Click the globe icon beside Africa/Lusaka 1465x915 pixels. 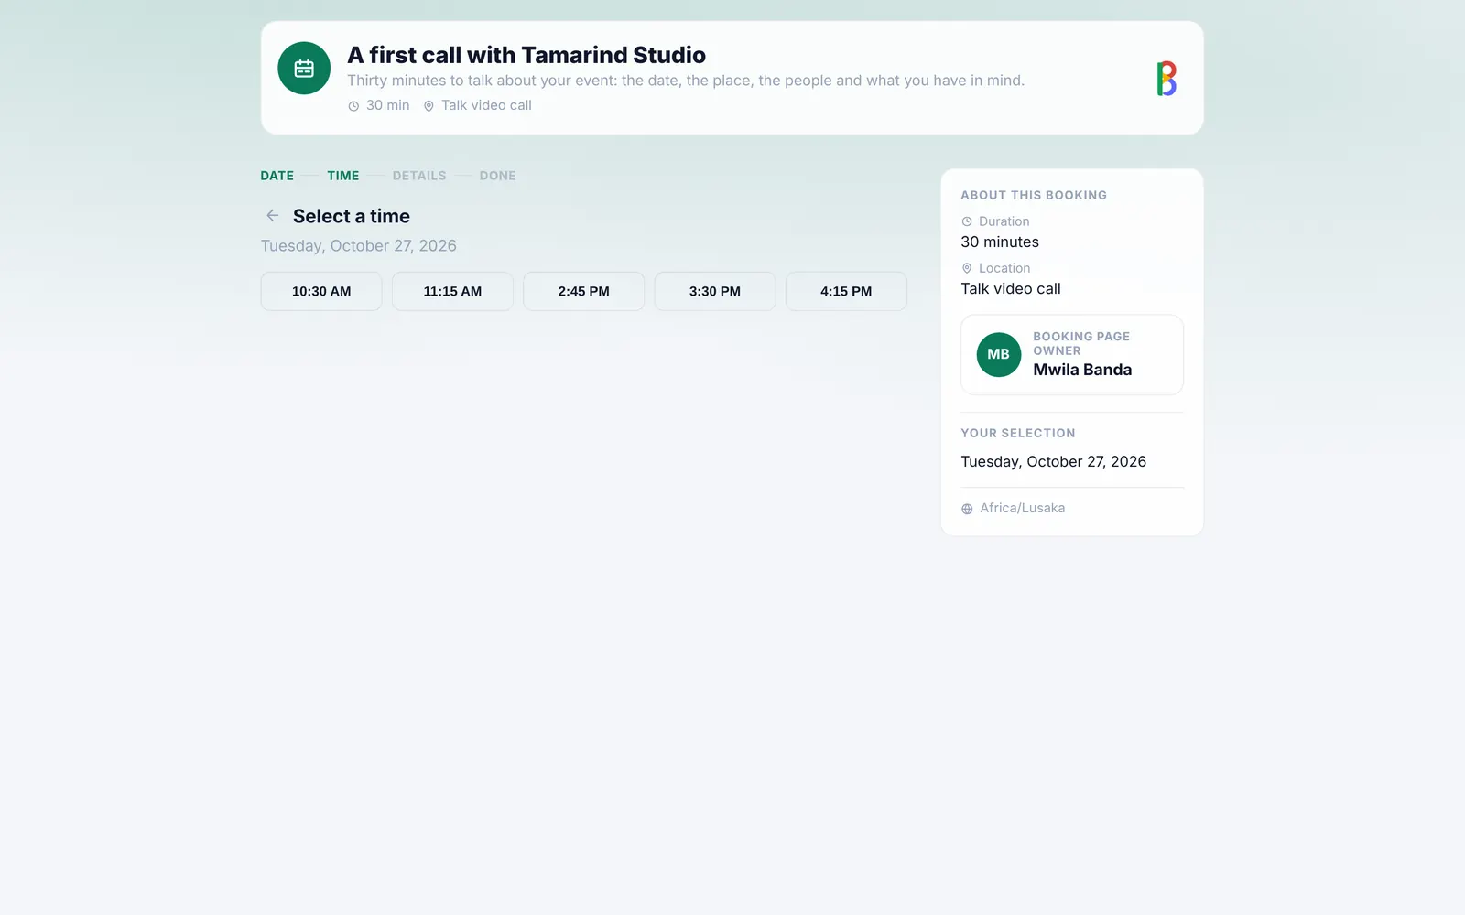967,509
